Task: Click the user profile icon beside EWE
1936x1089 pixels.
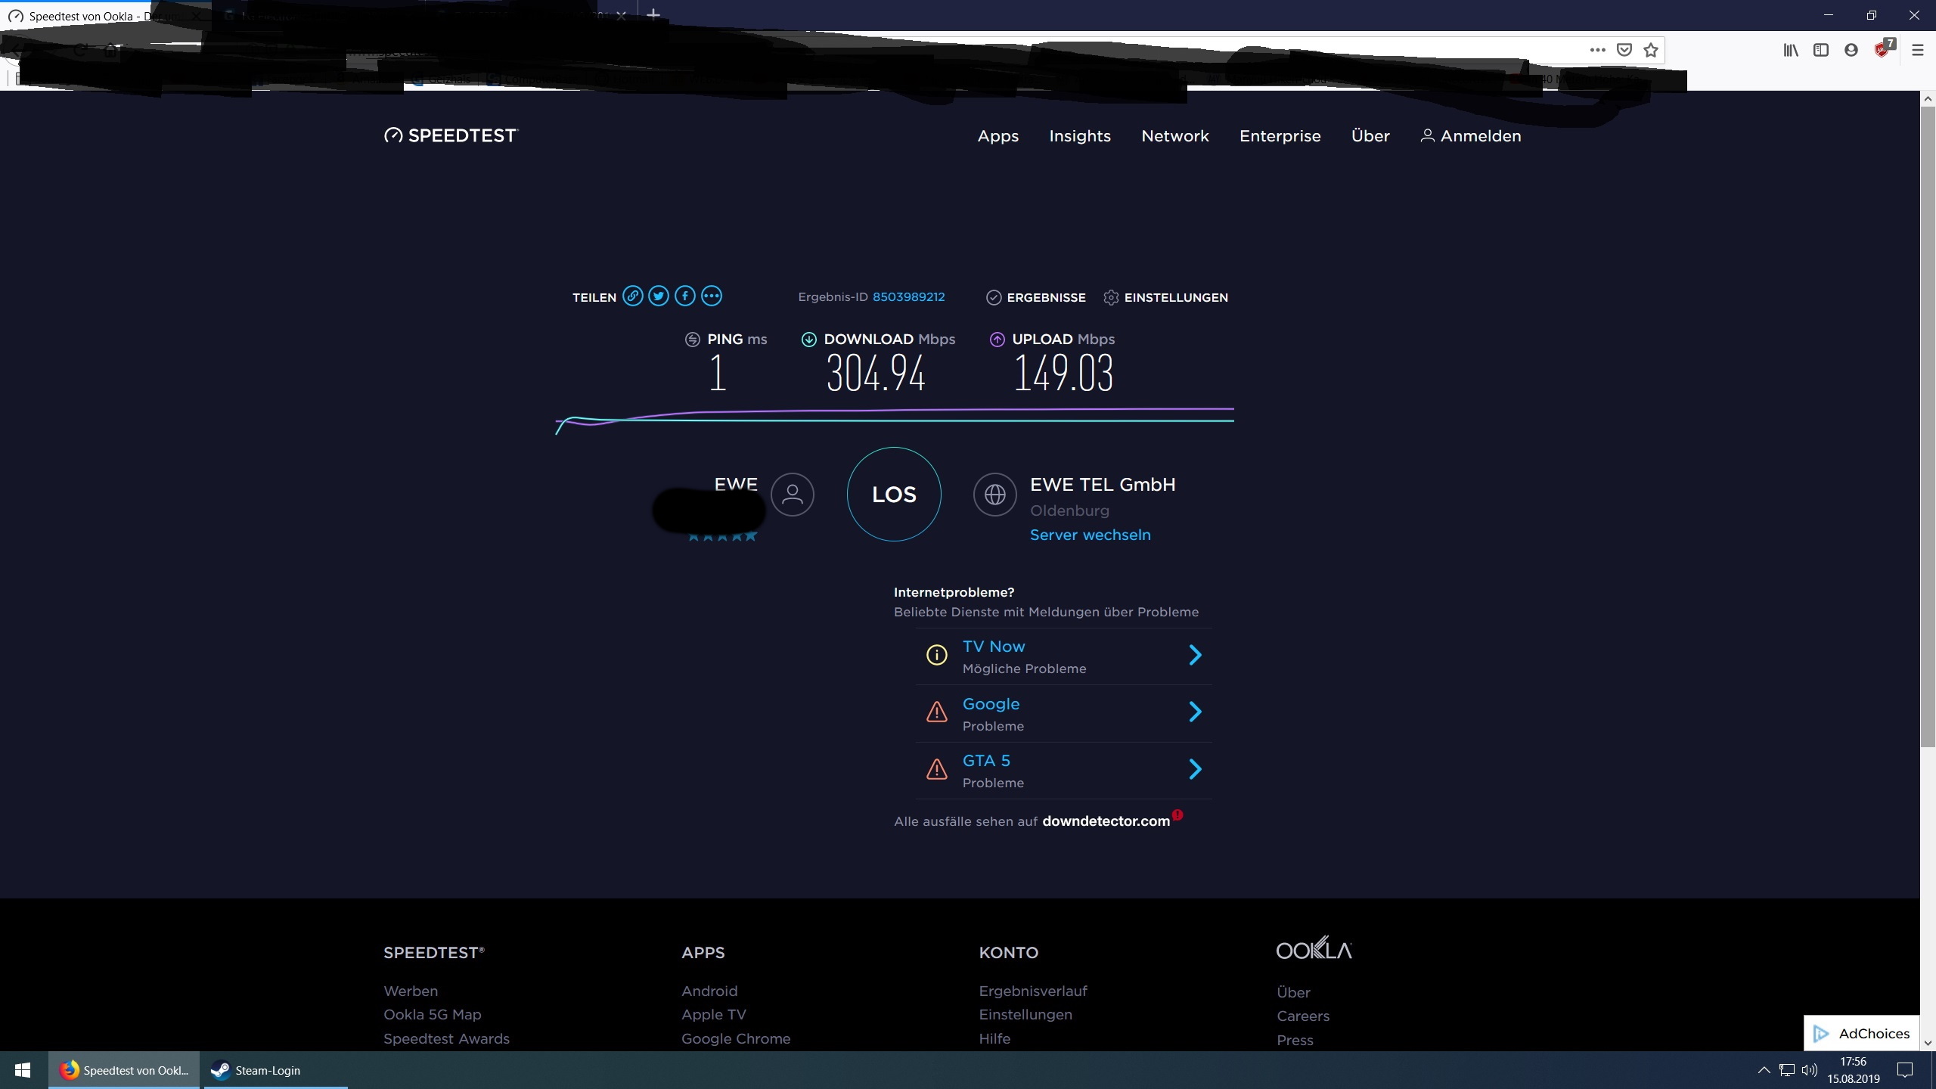Action: point(792,495)
